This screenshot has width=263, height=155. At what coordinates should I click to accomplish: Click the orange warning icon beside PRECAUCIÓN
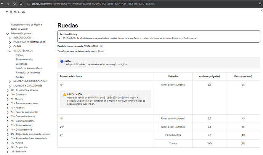click(64, 94)
